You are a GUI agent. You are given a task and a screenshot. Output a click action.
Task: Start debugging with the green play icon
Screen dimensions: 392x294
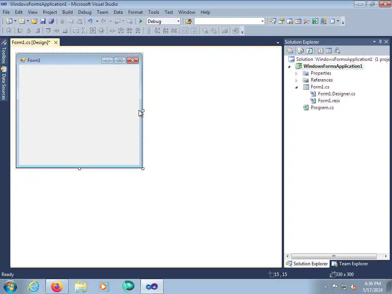(x=141, y=21)
